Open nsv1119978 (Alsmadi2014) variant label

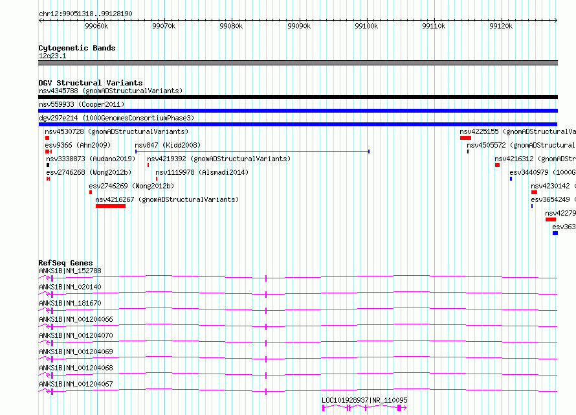click(x=202, y=172)
